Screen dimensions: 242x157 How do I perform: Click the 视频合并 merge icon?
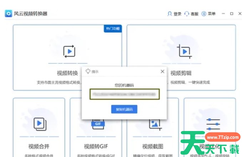click(40, 124)
